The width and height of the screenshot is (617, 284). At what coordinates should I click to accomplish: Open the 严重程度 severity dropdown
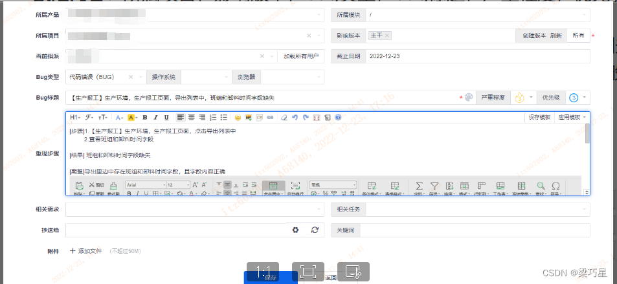[523, 98]
